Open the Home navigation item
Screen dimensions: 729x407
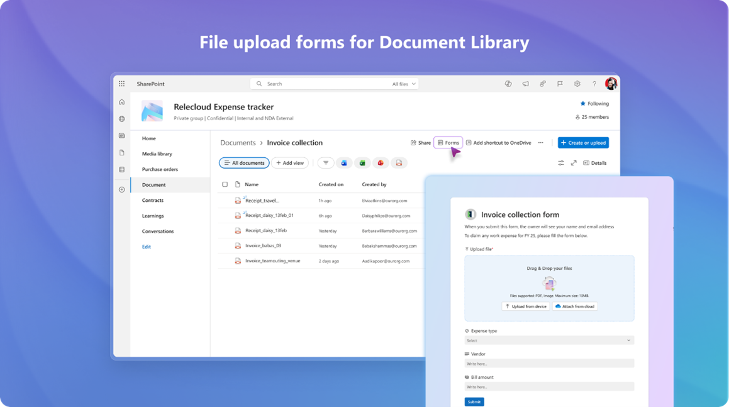point(149,138)
